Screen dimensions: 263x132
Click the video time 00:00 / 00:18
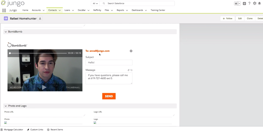tap(74, 53)
